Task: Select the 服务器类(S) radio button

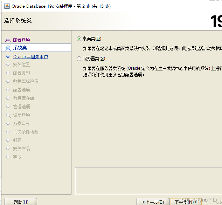Action: (x=79, y=59)
